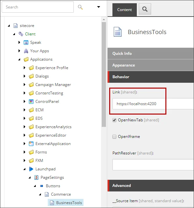The image size is (194, 208).
Task: Click the Buttons item icon
Action: click(42, 186)
